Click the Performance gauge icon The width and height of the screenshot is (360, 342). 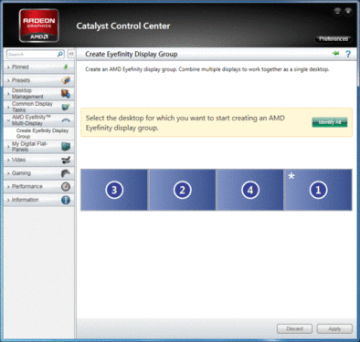click(66, 186)
